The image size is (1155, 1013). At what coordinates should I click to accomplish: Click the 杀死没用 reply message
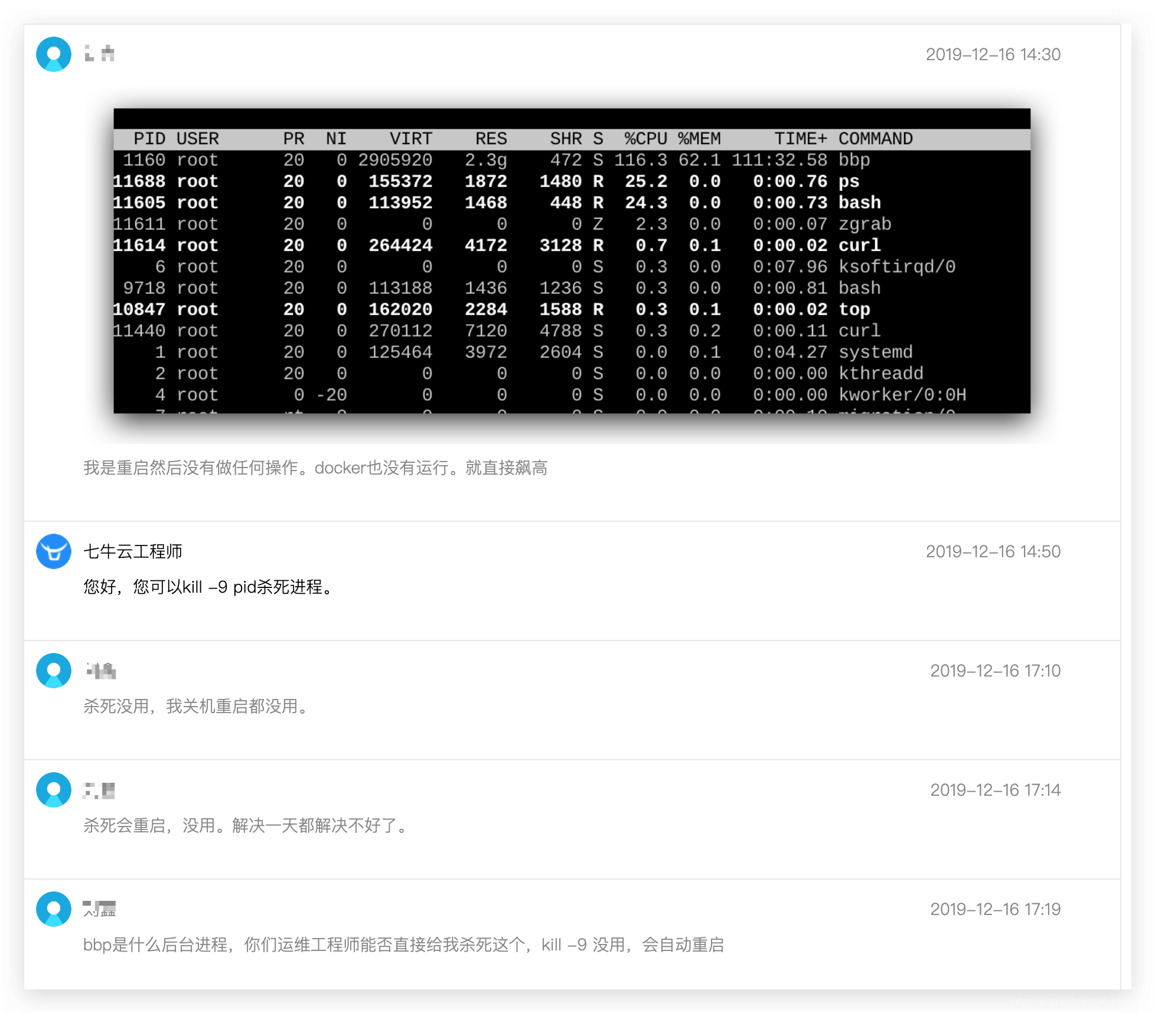pos(195,707)
